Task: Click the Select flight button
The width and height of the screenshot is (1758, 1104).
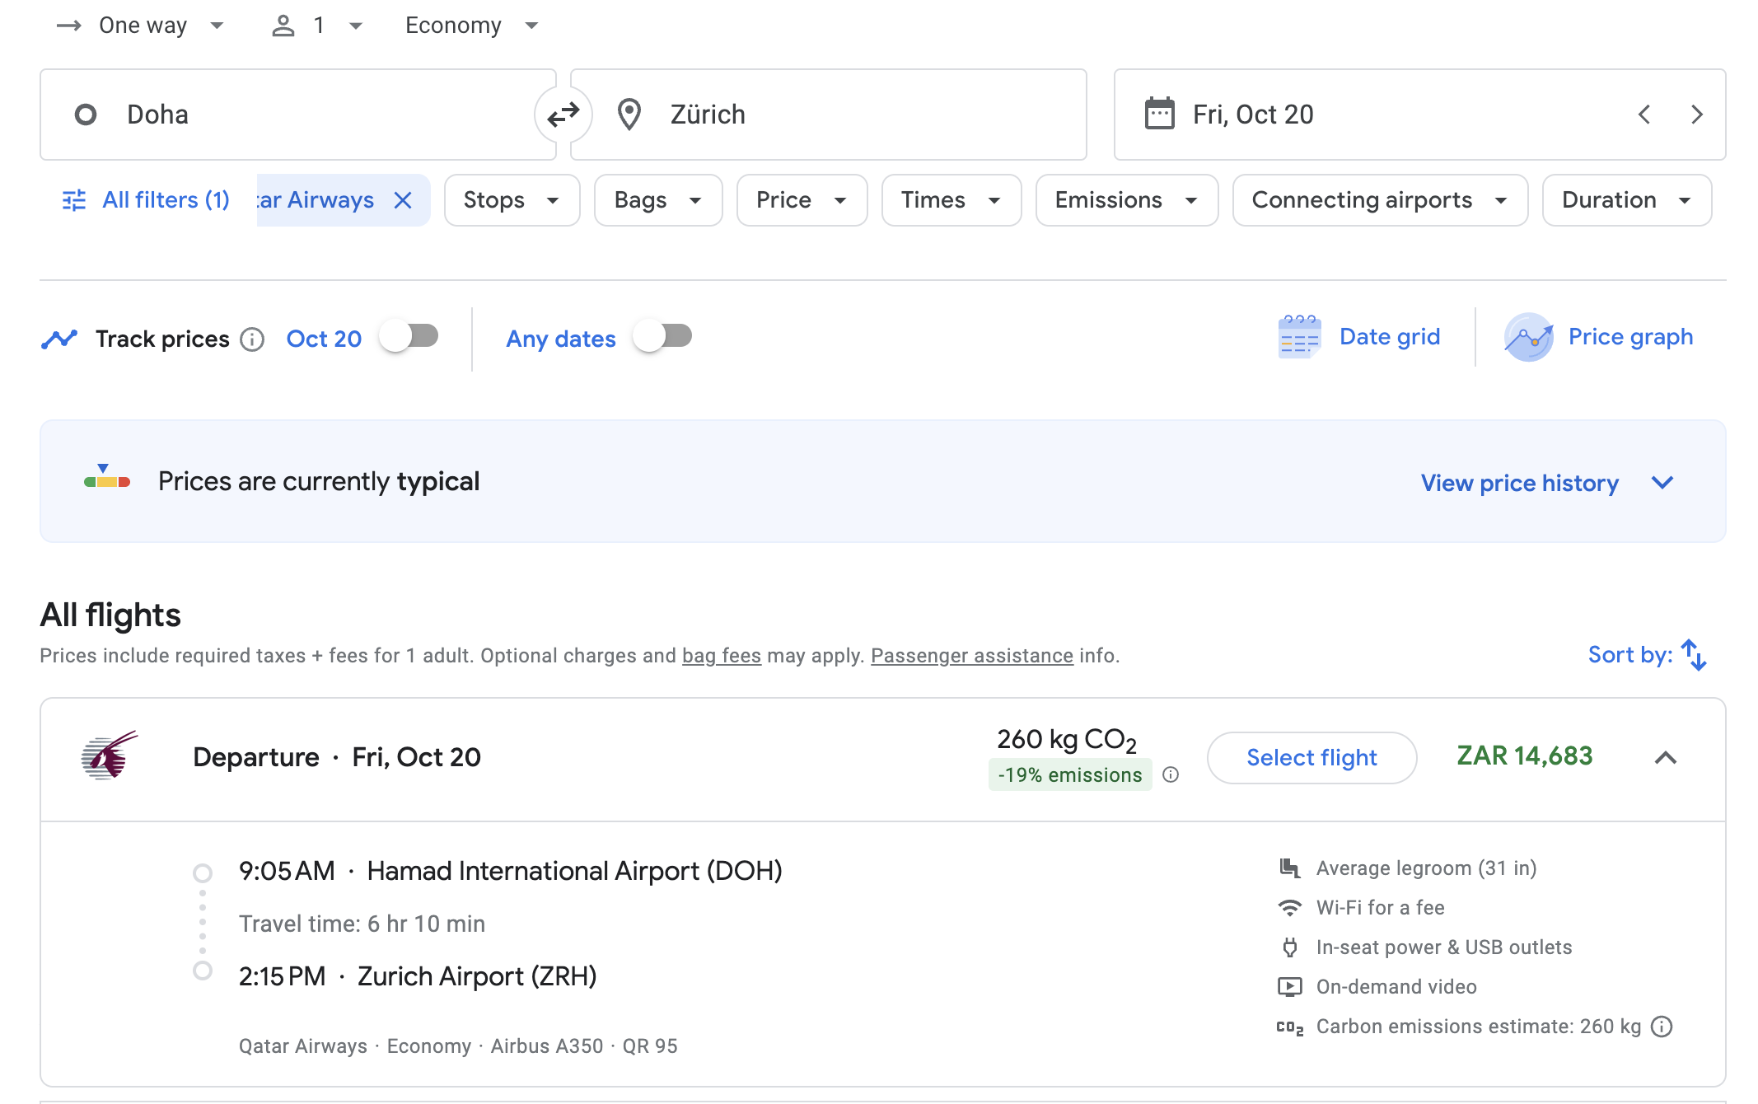Action: 1311,757
